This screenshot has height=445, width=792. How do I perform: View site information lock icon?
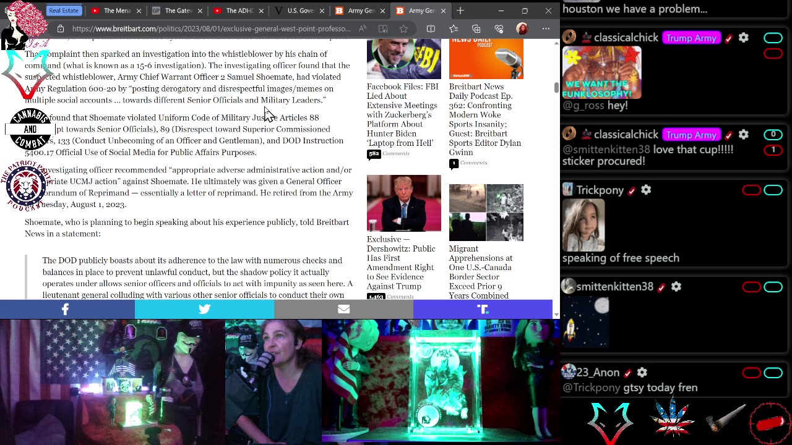click(x=60, y=28)
